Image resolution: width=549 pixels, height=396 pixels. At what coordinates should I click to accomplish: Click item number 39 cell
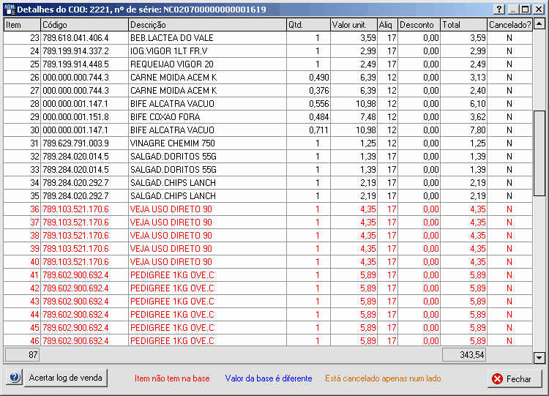point(22,249)
